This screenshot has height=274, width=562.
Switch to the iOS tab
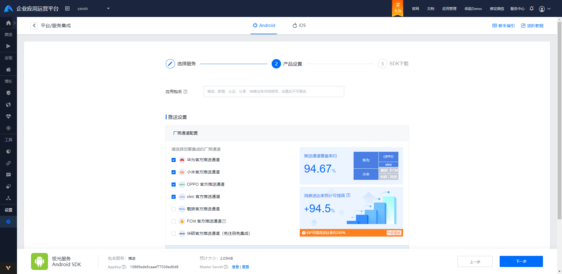tap(299, 25)
